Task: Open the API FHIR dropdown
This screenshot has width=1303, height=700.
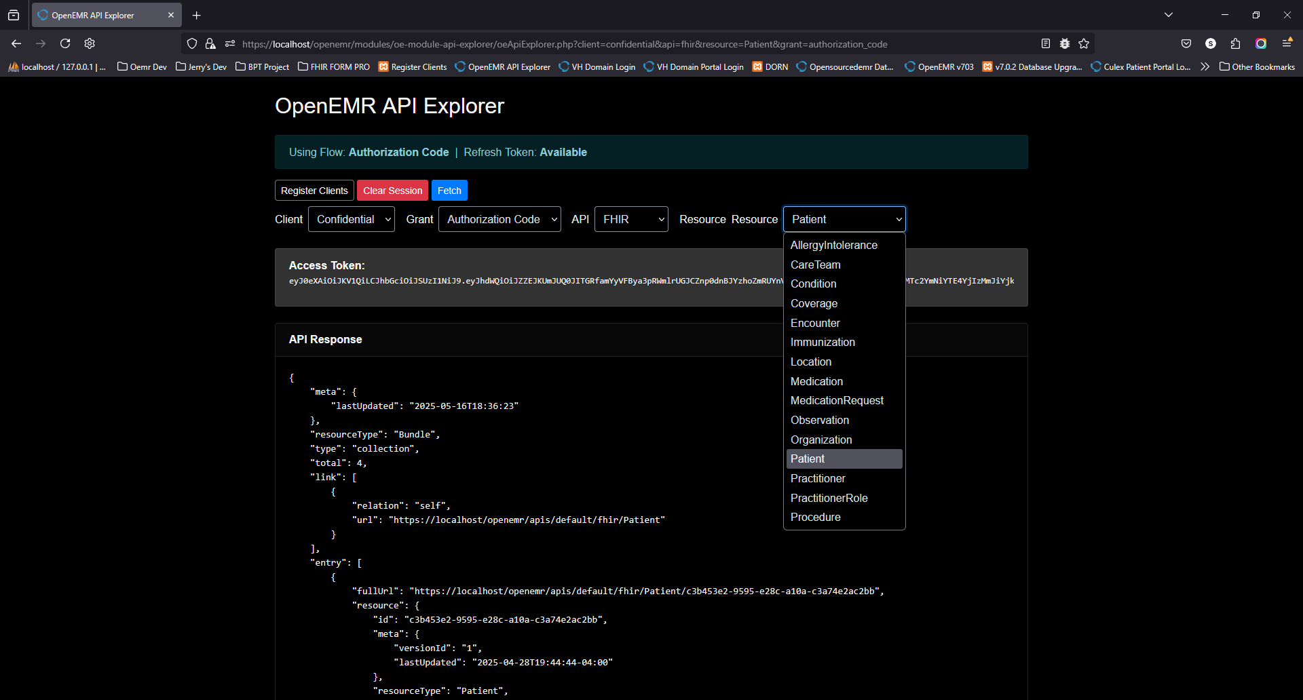Action: (x=631, y=219)
